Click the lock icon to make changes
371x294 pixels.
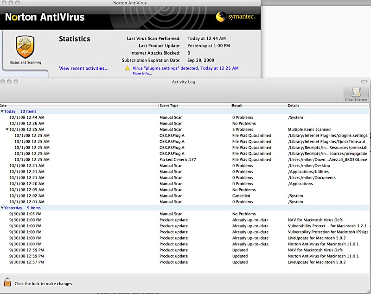coord(7,282)
